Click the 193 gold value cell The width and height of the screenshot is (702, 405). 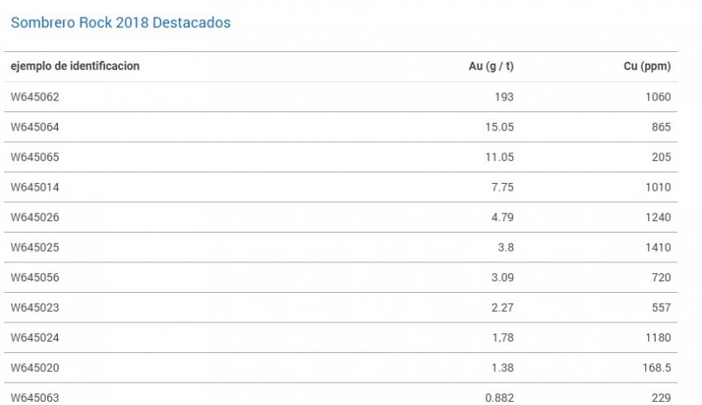coord(504,97)
